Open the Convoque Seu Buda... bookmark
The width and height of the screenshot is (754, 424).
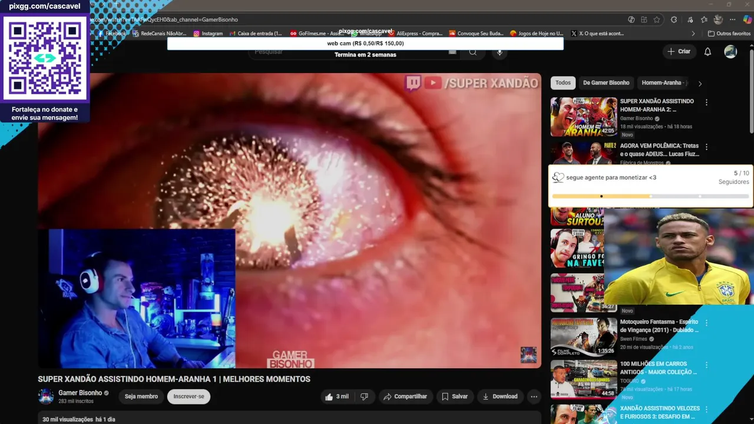click(x=476, y=34)
